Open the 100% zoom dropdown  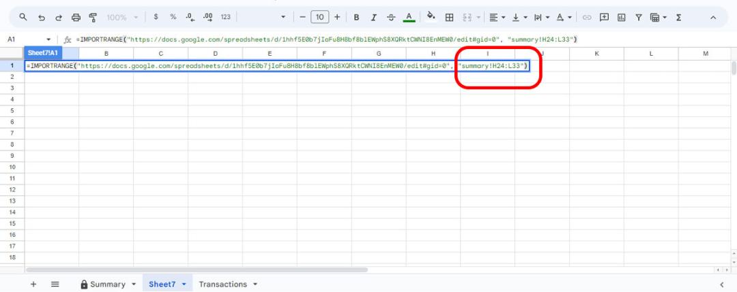tap(122, 17)
